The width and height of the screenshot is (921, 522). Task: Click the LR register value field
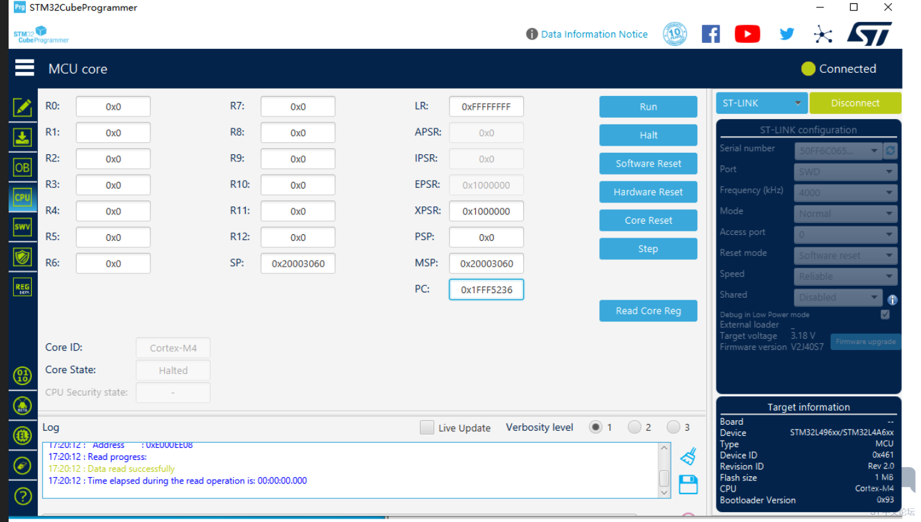pyautogui.click(x=487, y=107)
